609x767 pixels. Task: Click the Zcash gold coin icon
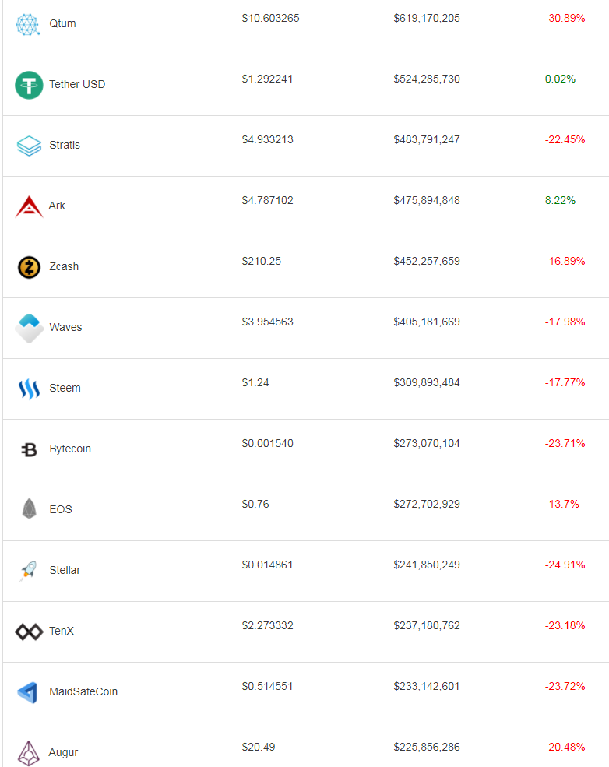point(29,267)
